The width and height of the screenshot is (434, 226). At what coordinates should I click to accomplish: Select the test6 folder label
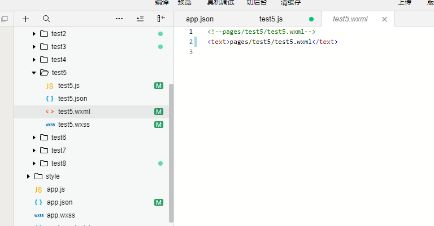click(59, 138)
